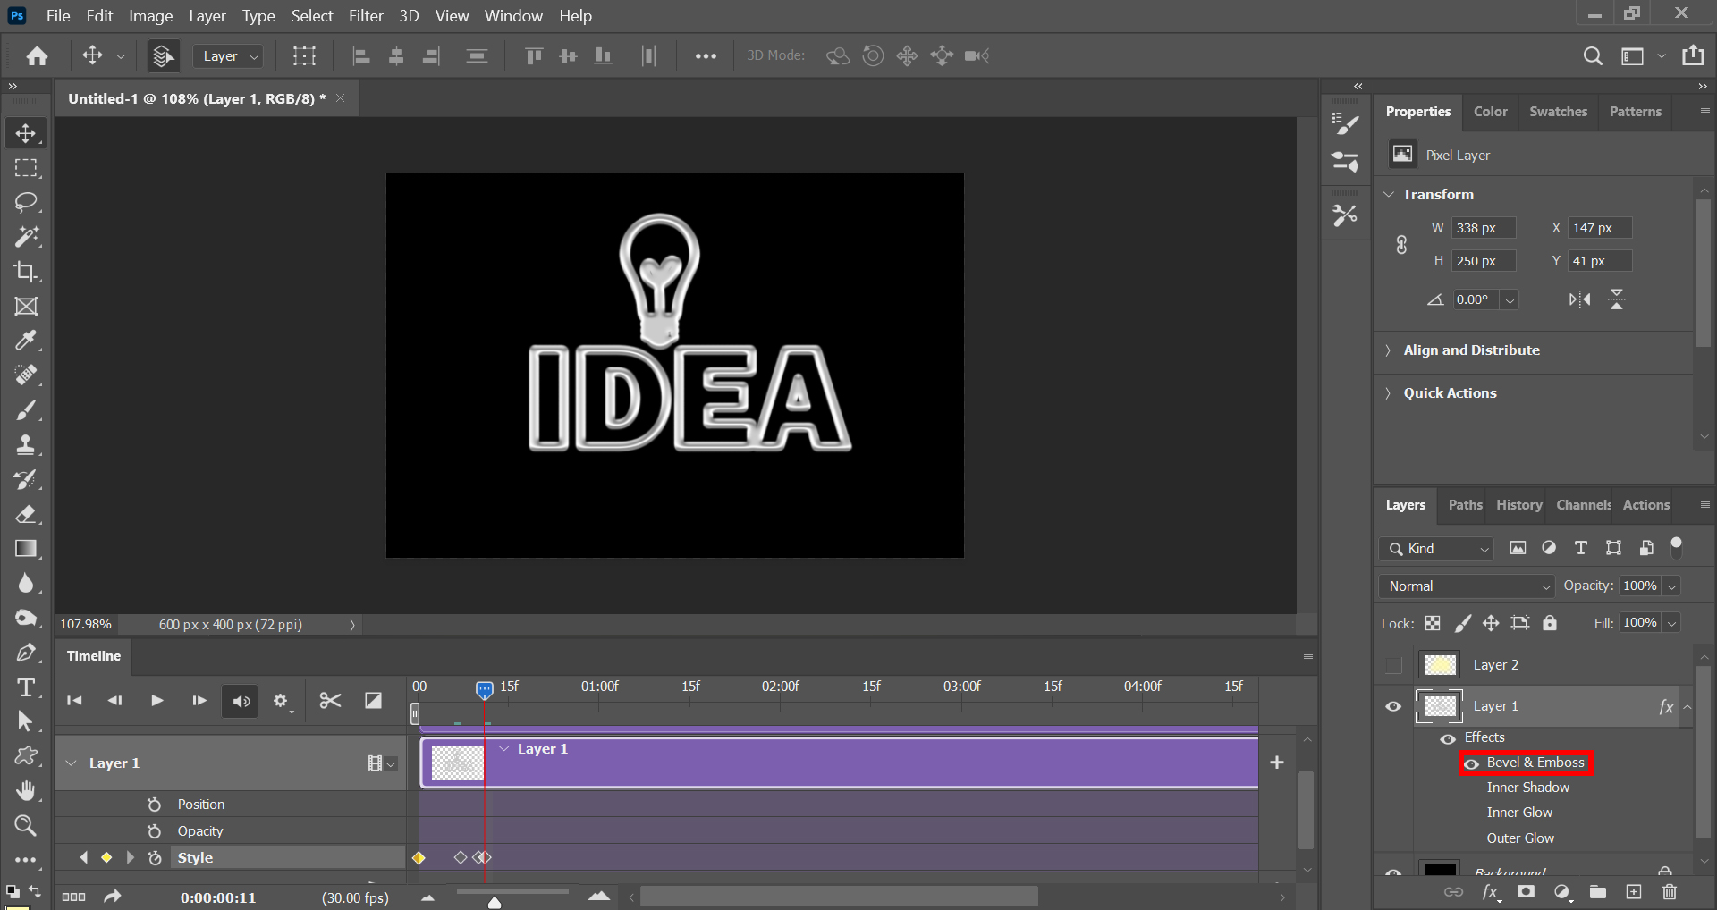The width and height of the screenshot is (1717, 910).
Task: Click the Outer Glow effect
Action: [x=1520, y=838]
